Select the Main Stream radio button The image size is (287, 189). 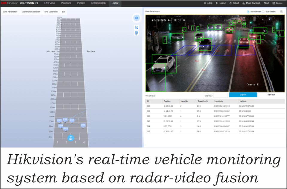[248, 12]
